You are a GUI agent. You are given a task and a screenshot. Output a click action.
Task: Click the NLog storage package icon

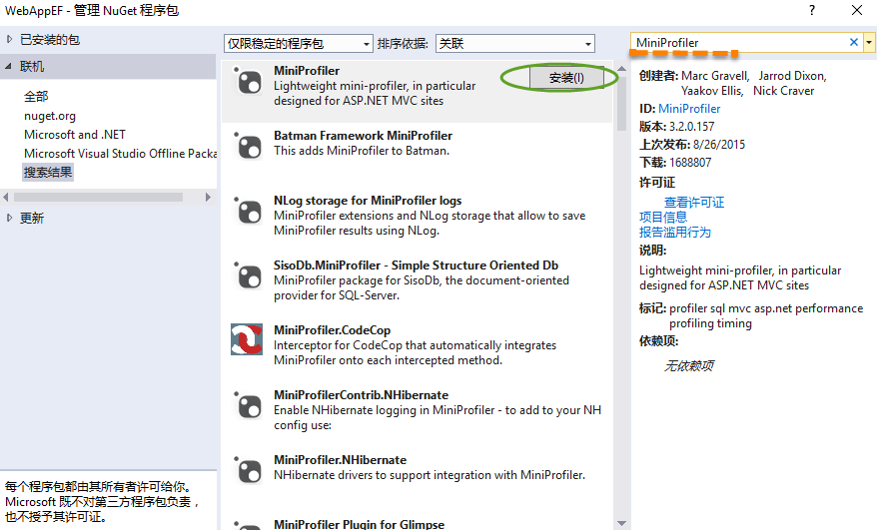247,212
